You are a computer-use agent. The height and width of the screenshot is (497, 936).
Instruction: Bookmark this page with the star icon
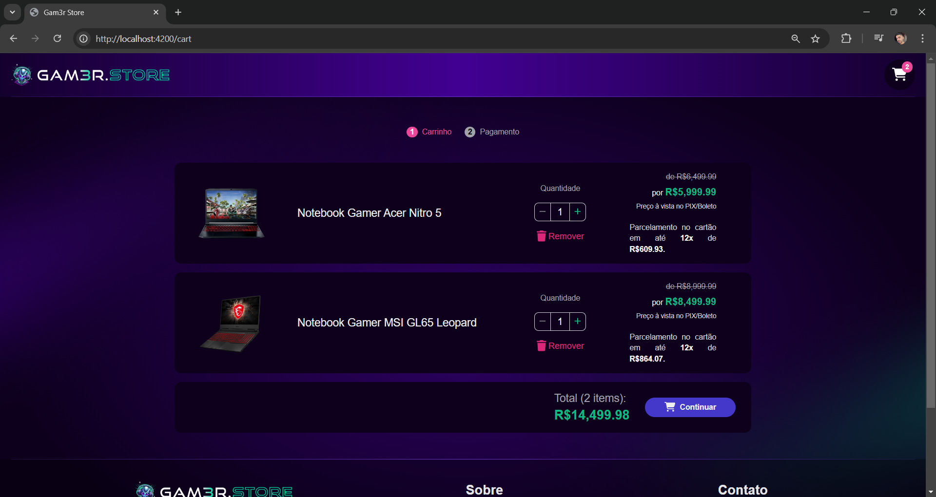coord(815,38)
